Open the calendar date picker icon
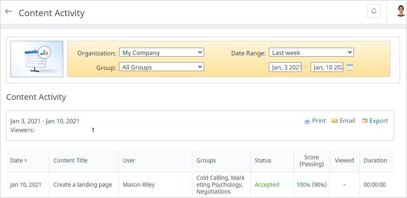 (x=350, y=67)
